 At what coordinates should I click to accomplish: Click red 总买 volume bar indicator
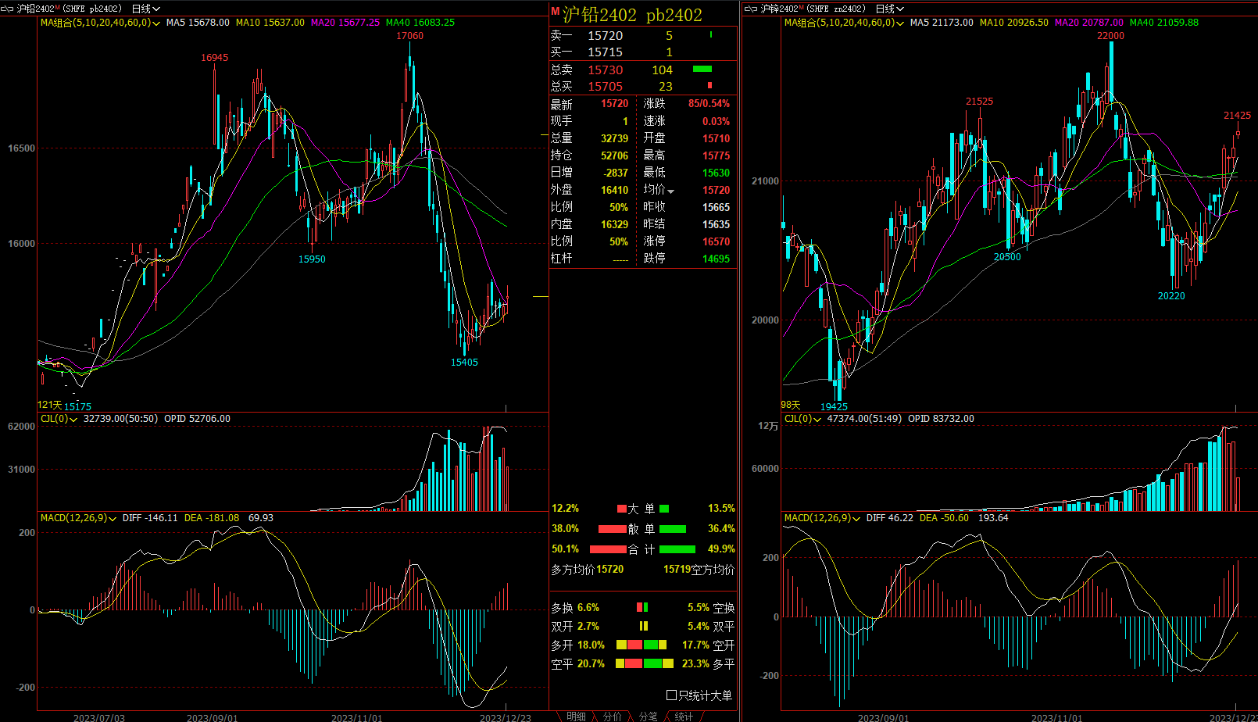[x=709, y=86]
